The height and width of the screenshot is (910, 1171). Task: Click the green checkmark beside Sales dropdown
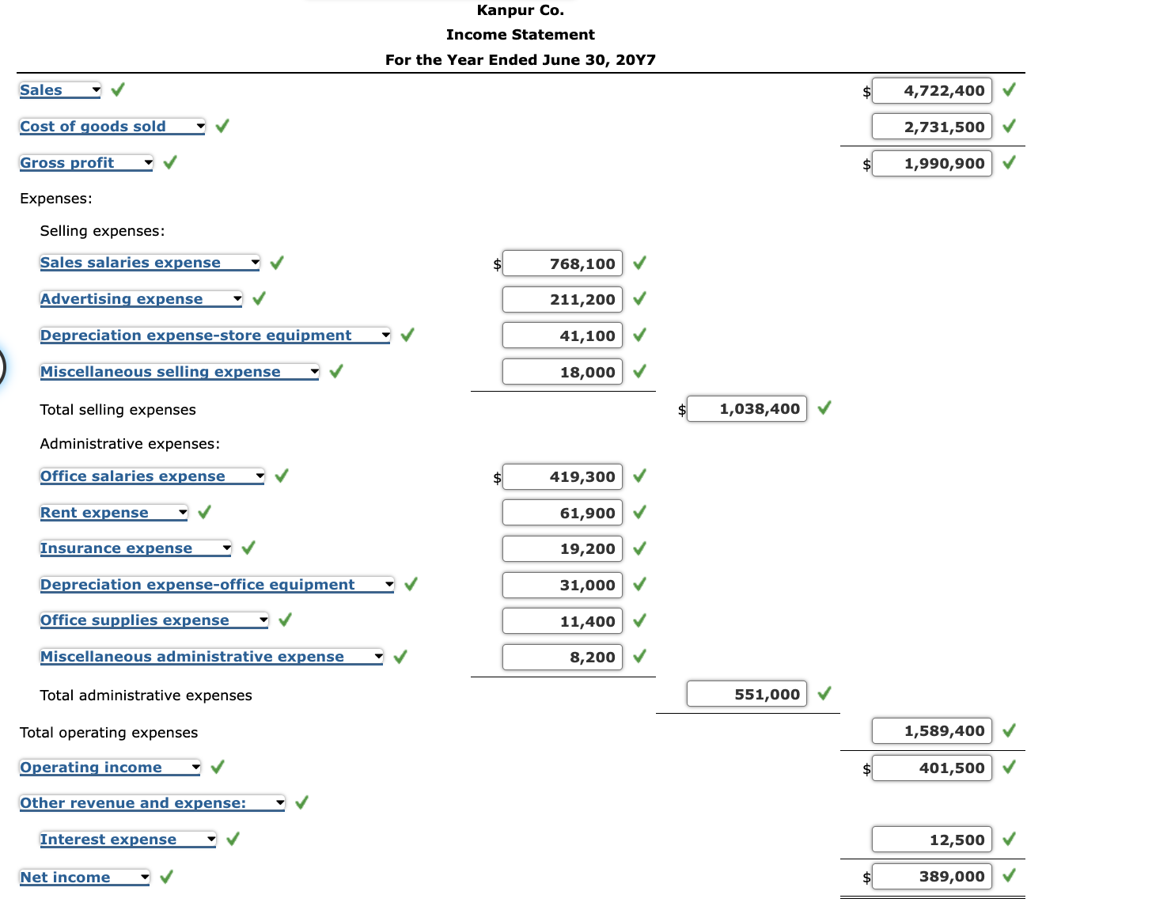pyautogui.click(x=118, y=89)
